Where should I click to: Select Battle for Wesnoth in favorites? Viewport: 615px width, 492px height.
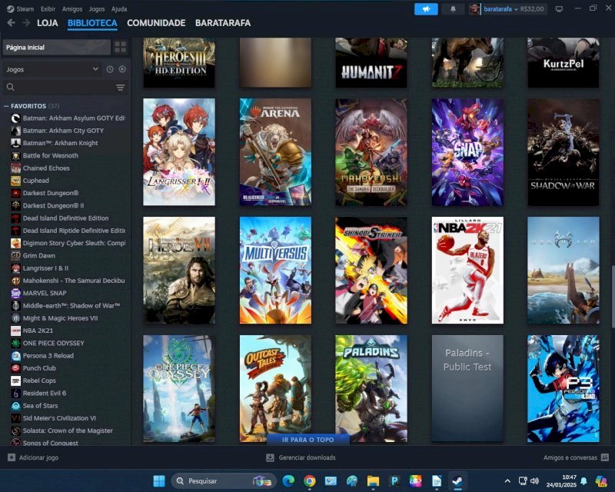51,155
